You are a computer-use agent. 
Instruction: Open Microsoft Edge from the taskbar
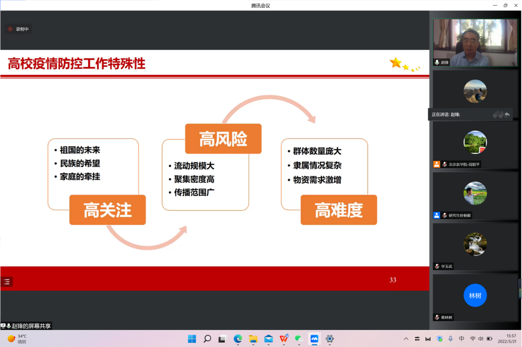point(238,339)
